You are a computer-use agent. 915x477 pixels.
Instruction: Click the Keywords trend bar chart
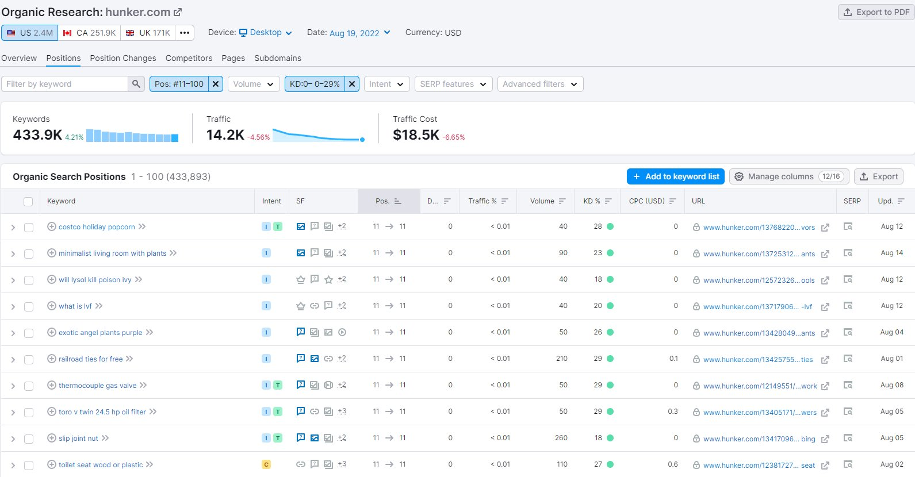132,136
